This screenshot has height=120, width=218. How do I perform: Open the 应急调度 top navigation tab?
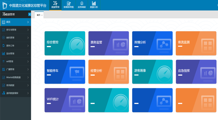pyautogui.click(x=82, y=5)
